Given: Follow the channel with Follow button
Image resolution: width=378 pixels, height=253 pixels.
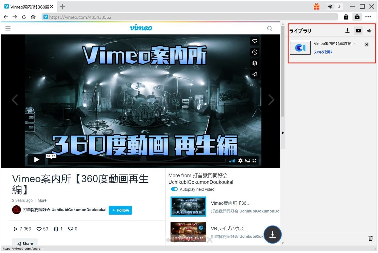Looking at the screenshot, I should (x=120, y=210).
